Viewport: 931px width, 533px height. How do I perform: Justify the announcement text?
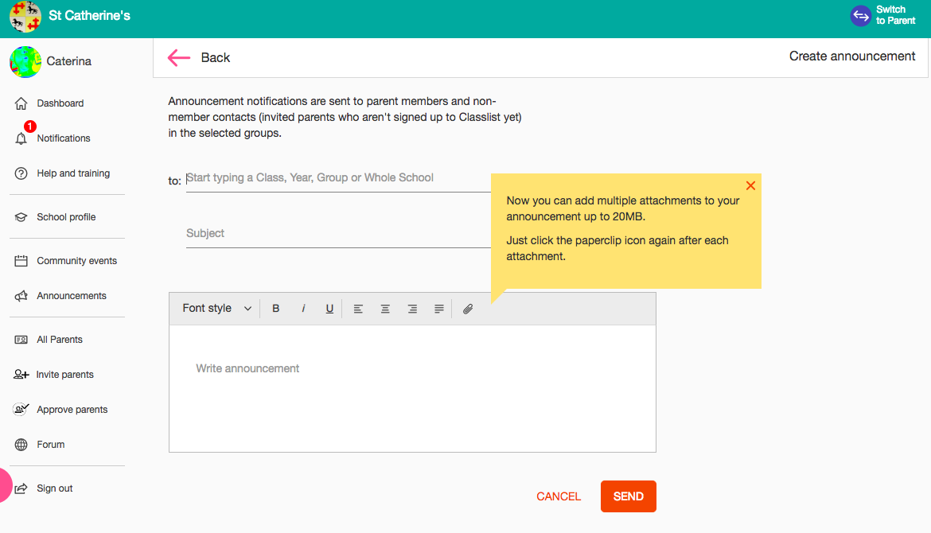point(438,309)
